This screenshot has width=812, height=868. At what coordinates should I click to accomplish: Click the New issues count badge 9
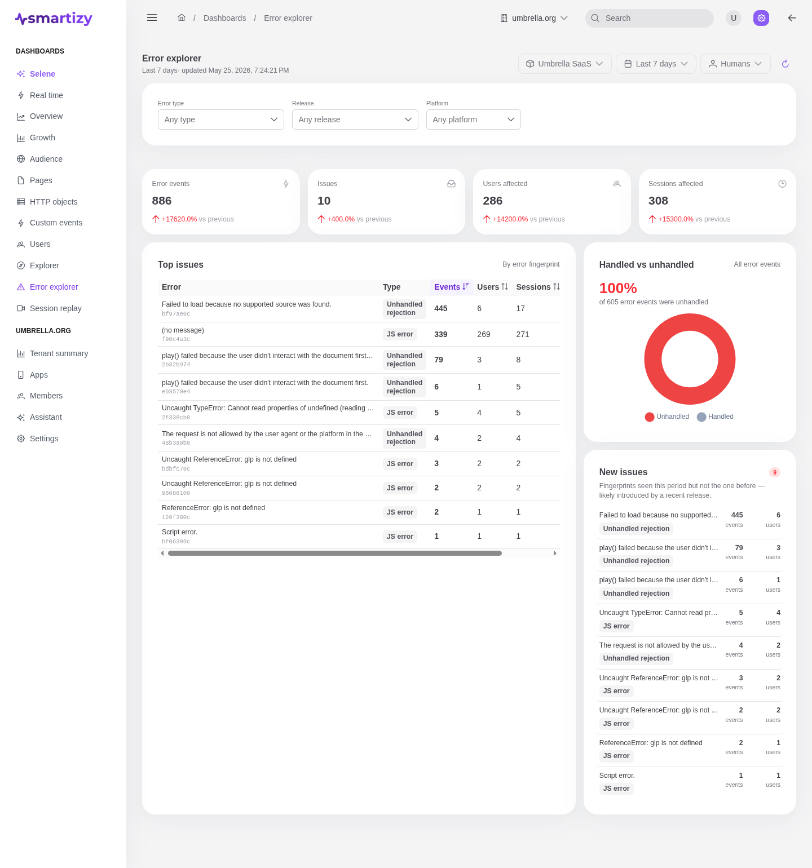[x=775, y=472]
